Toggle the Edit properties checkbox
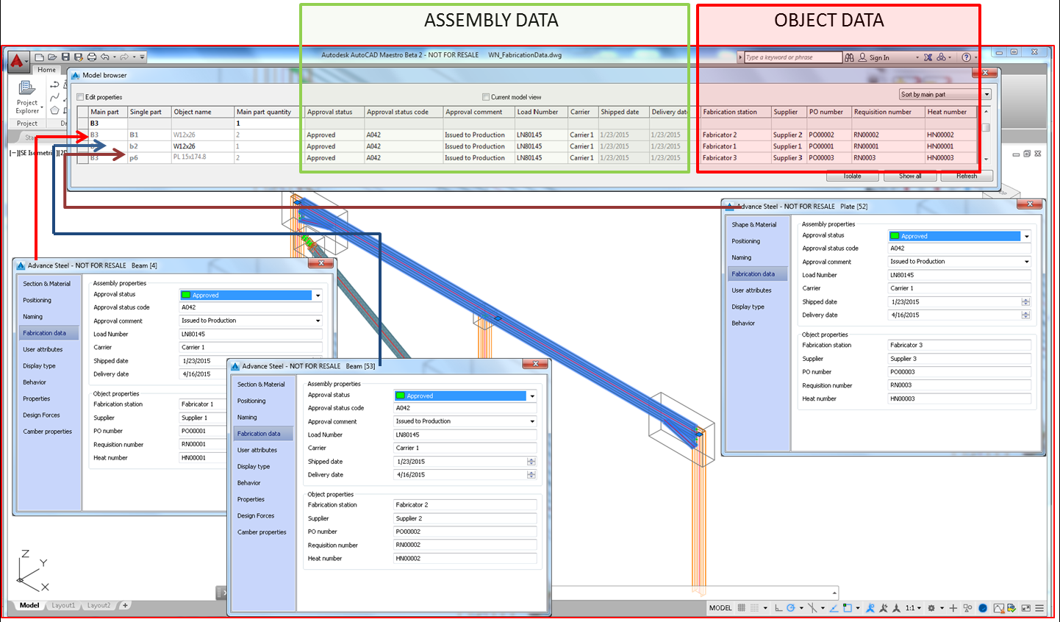The width and height of the screenshot is (1060, 622). [80, 97]
